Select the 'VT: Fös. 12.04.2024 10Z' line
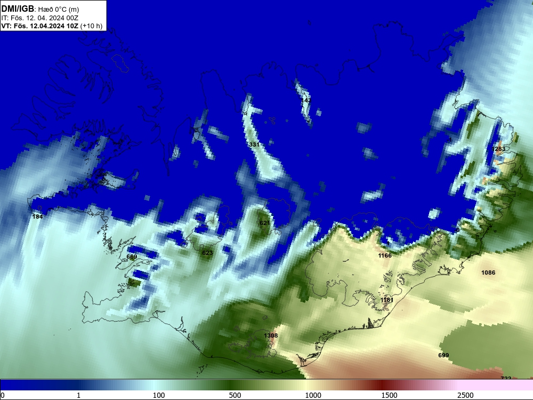The width and height of the screenshot is (533, 400). click(40, 26)
